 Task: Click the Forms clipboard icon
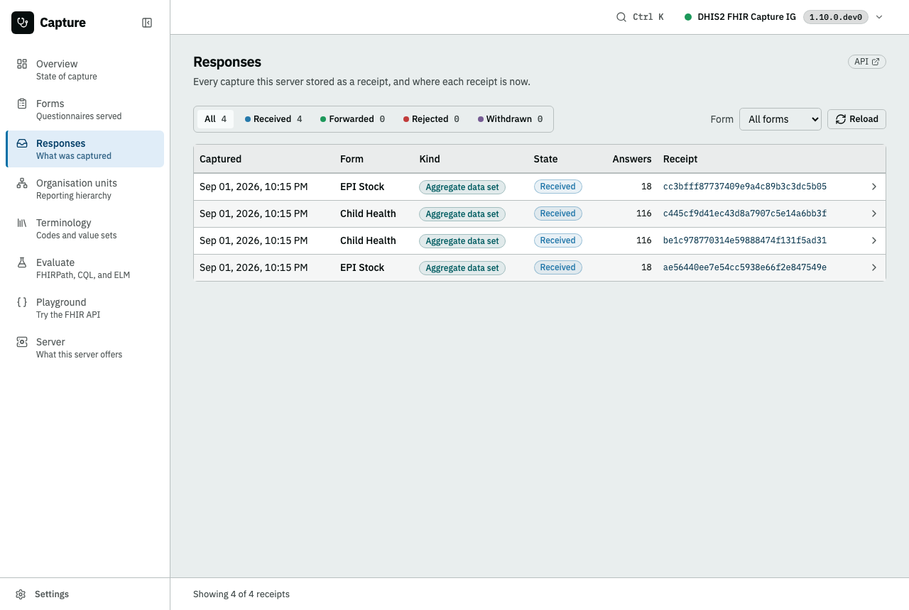22,104
